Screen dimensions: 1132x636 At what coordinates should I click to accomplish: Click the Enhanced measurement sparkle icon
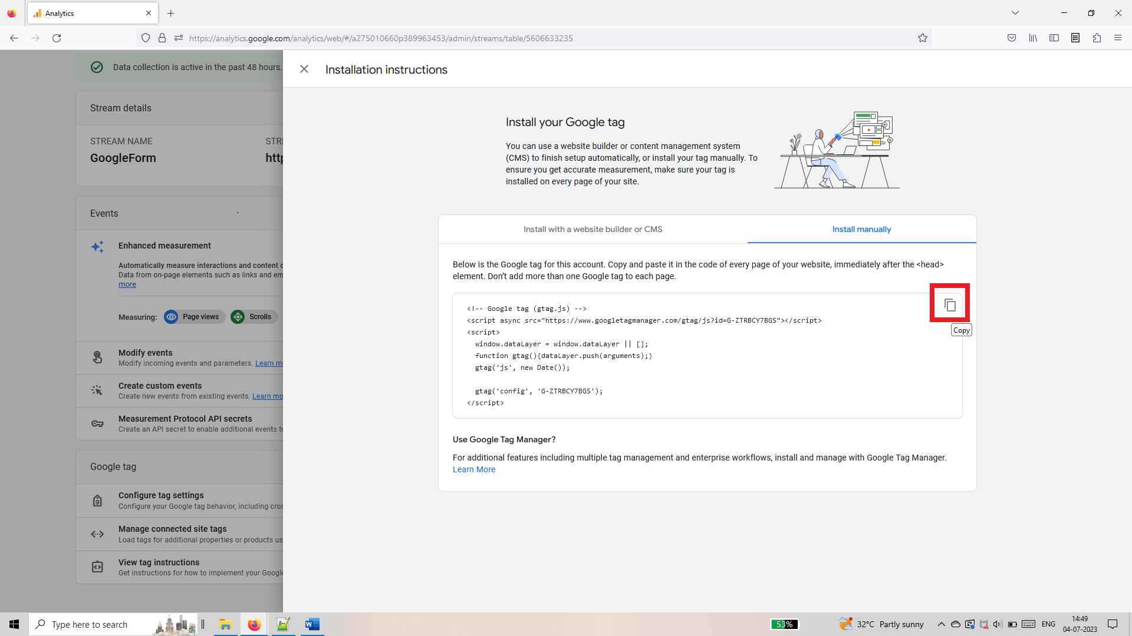pos(97,247)
